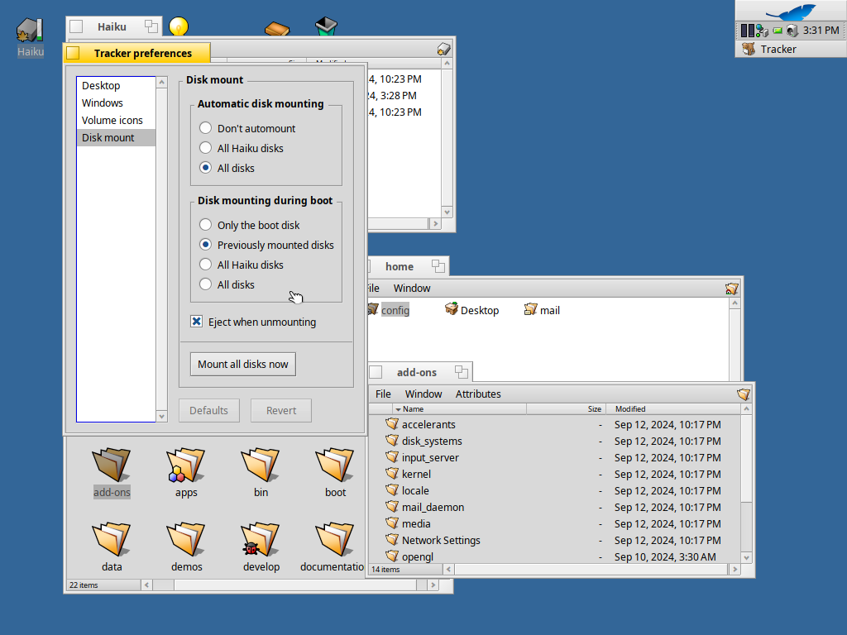Sort by Modified column in add-ons
This screenshot has width=847, height=635.
pyautogui.click(x=673, y=408)
